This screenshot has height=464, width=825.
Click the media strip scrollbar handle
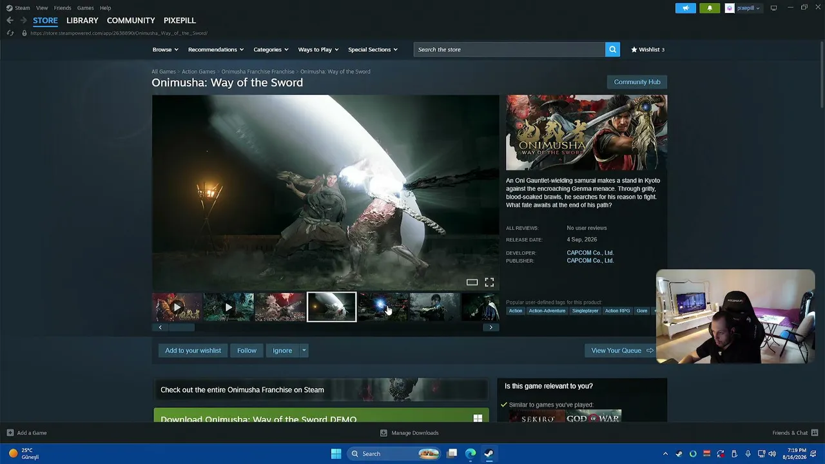click(x=181, y=327)
